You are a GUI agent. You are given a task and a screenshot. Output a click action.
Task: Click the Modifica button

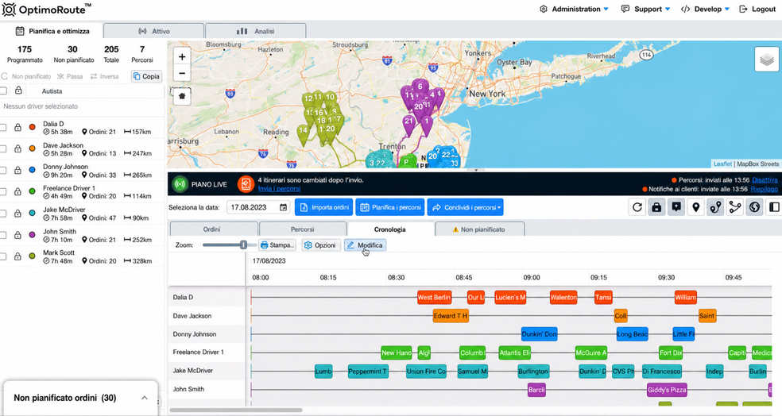tap(365, 245)
